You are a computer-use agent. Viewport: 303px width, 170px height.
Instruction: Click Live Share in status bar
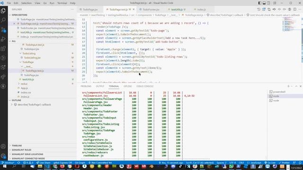pyautogui.click(x=43, y=162)
